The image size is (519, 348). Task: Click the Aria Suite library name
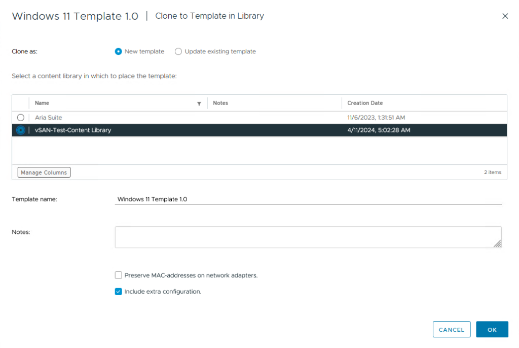[49, 118]
